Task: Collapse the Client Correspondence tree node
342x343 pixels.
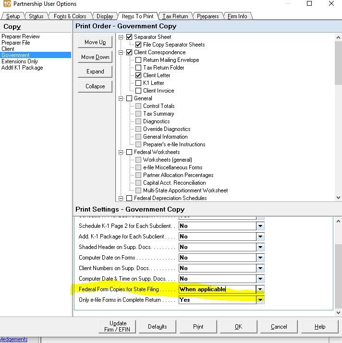Action: (122, 52)
